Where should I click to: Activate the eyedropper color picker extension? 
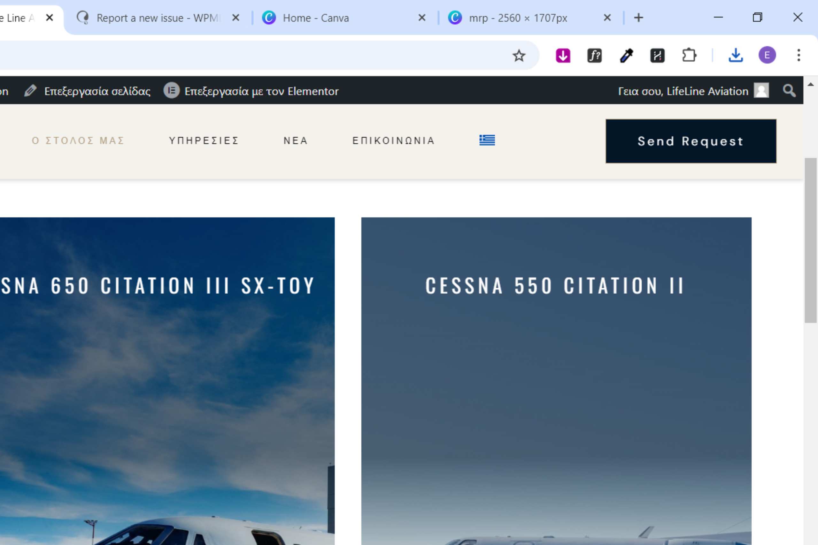tap(626, 56)
